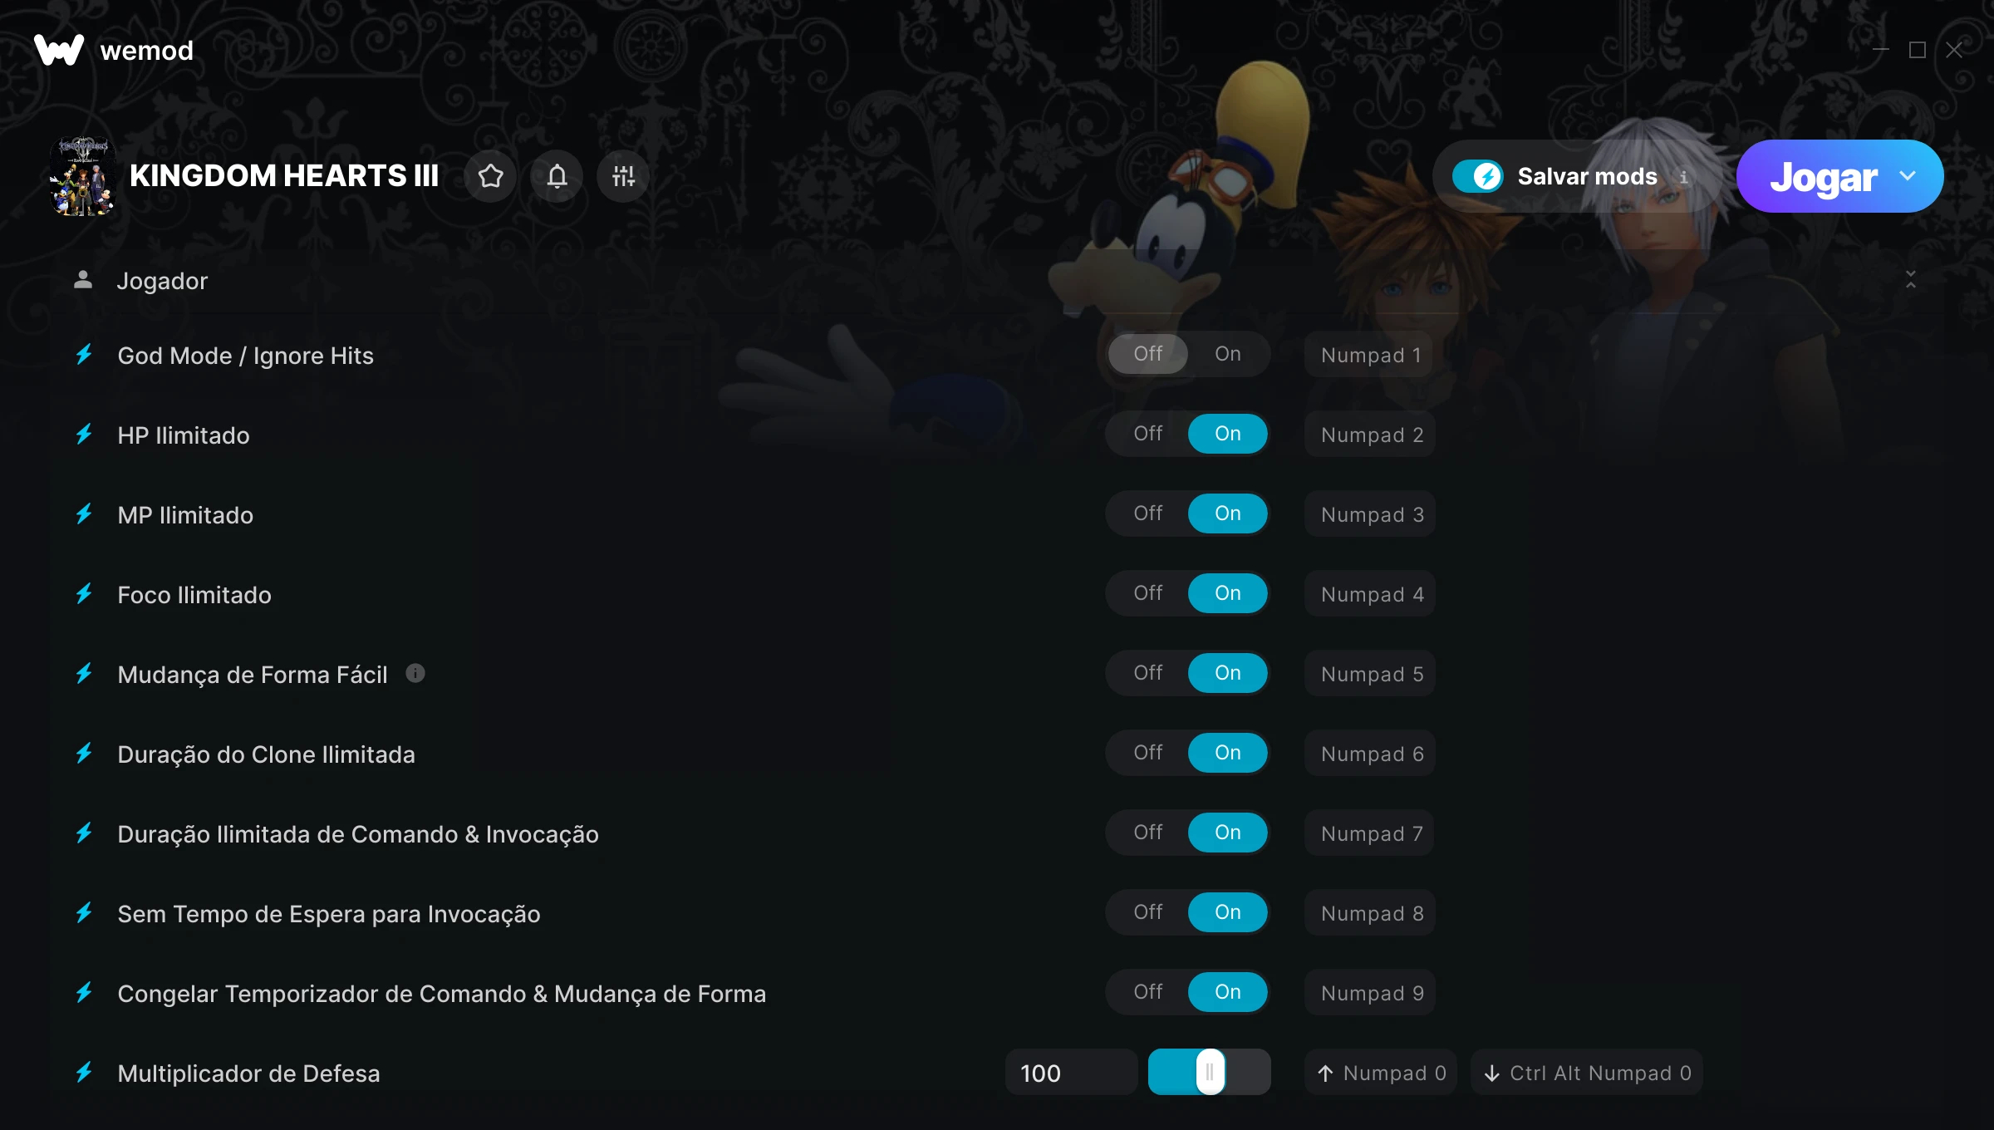The height and width of the screenshot is (1130, 1994).
Task: Turn Off HP Ilimitado
Action: [1147, 434]
